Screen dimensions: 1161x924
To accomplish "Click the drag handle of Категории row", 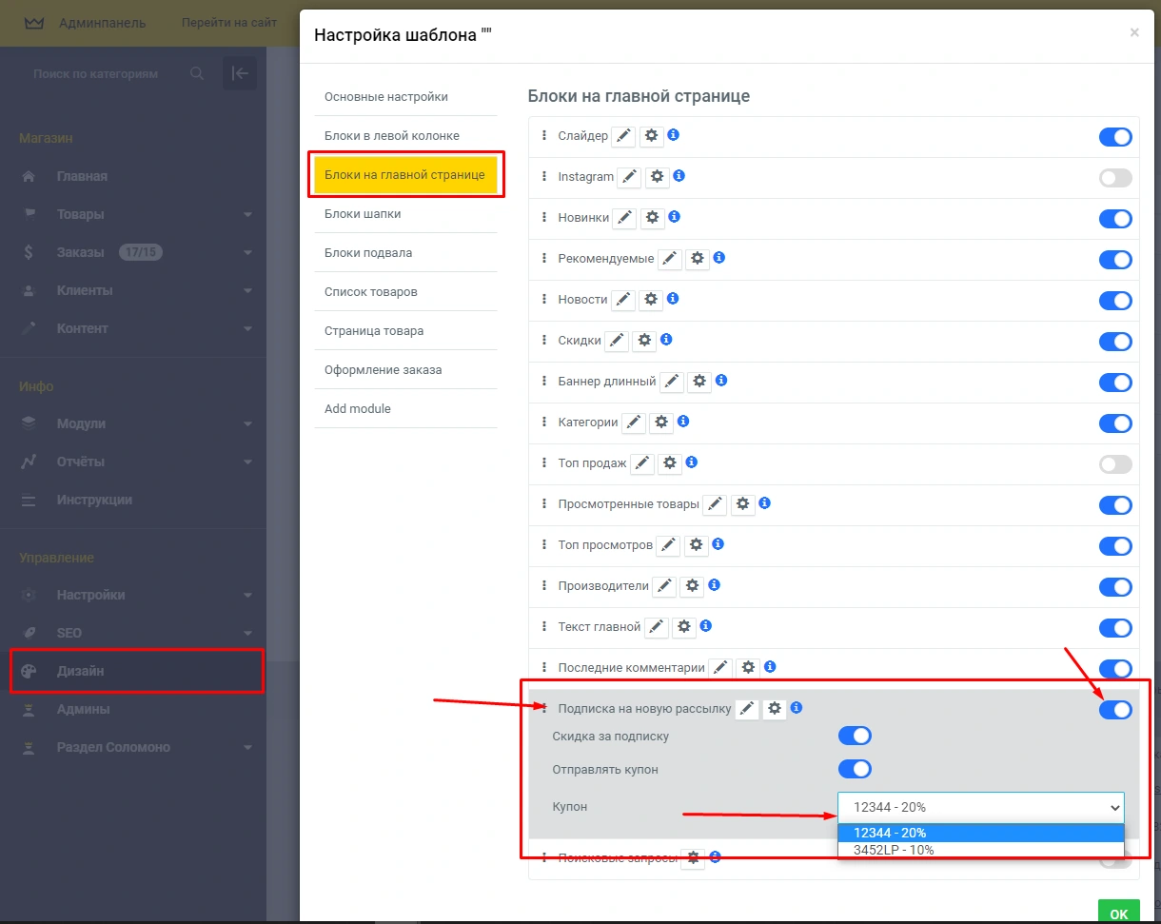I will click(544, 422).
